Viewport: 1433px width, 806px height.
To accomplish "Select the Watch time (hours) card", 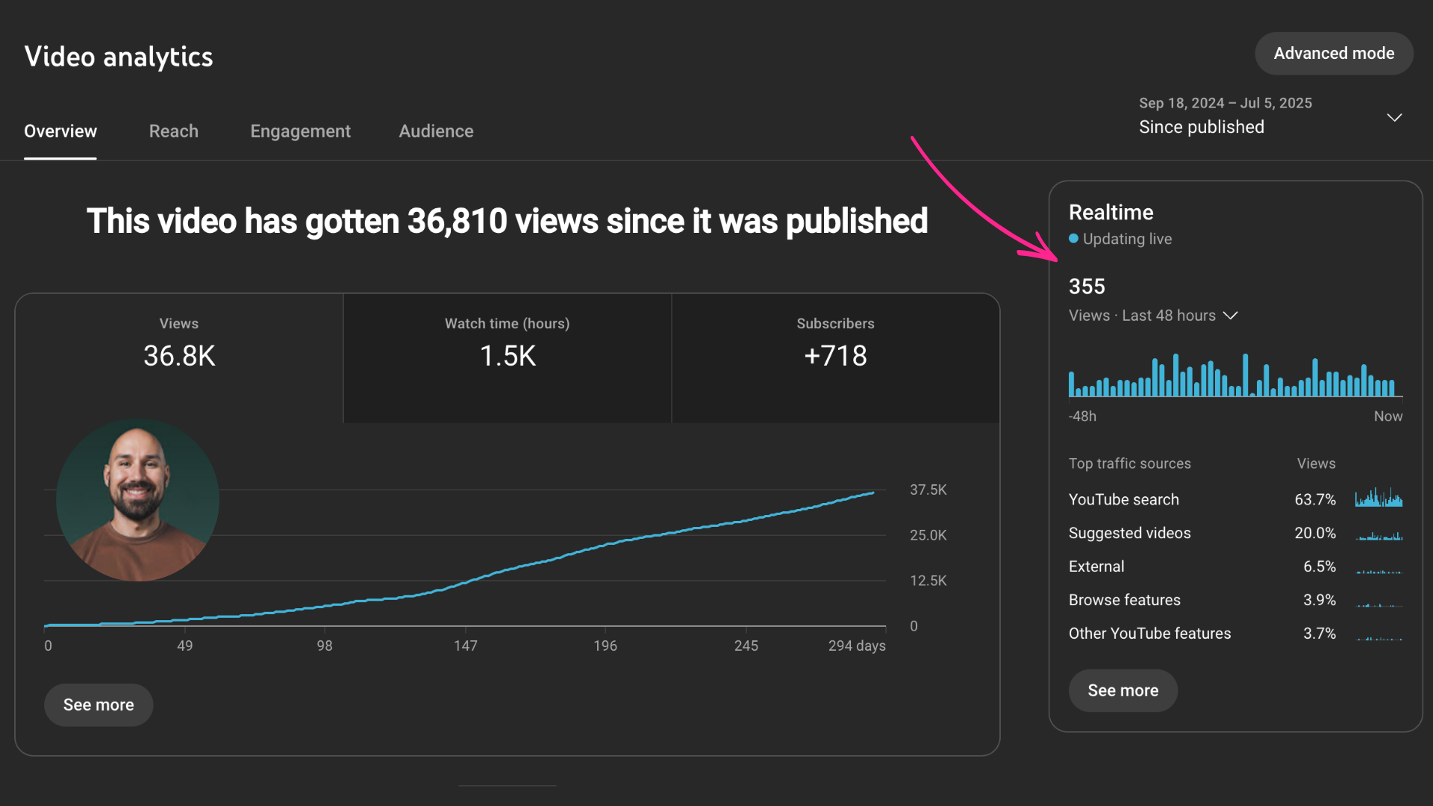I will tap(508, 358).
